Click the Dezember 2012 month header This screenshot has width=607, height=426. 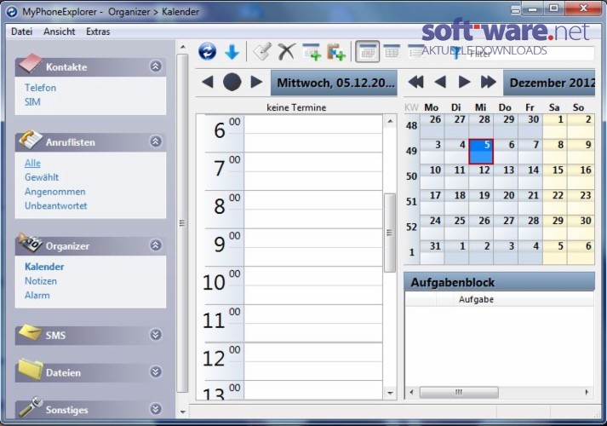point(549,83)
